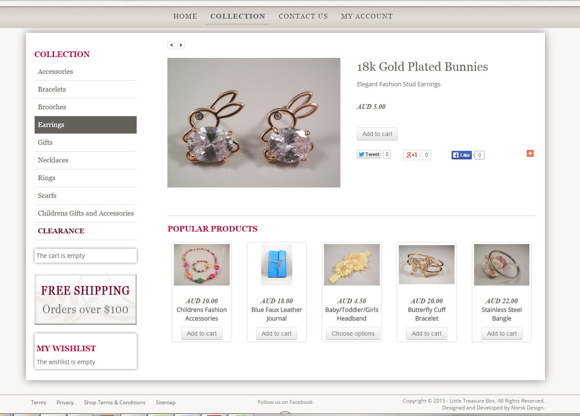Click the Tweet share button
The width and height of the screenshot is (580, 416).
pos(369,154)
